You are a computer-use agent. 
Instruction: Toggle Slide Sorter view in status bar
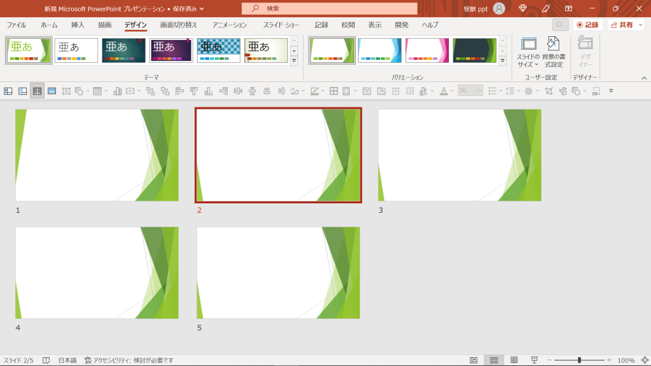coord(493,360)
